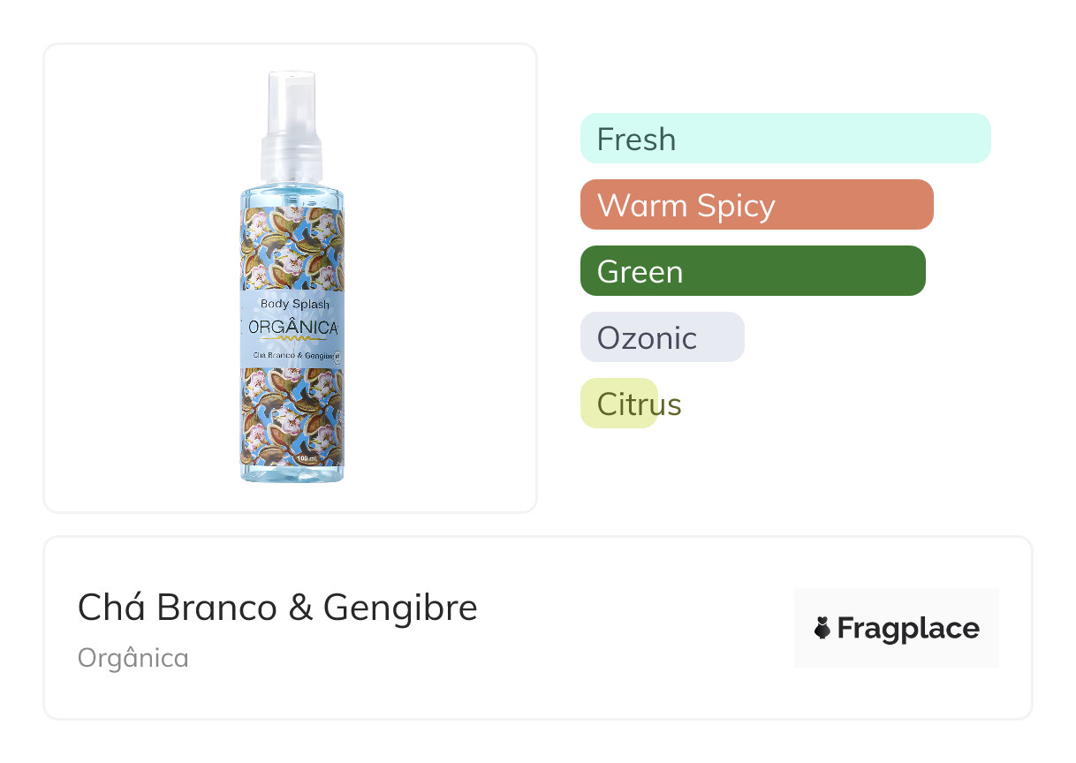Image resolution: width=1076 pixels, height=763 pixels.
Task: Click the ribbed pump collar below the cap
Action: (292, 159)
